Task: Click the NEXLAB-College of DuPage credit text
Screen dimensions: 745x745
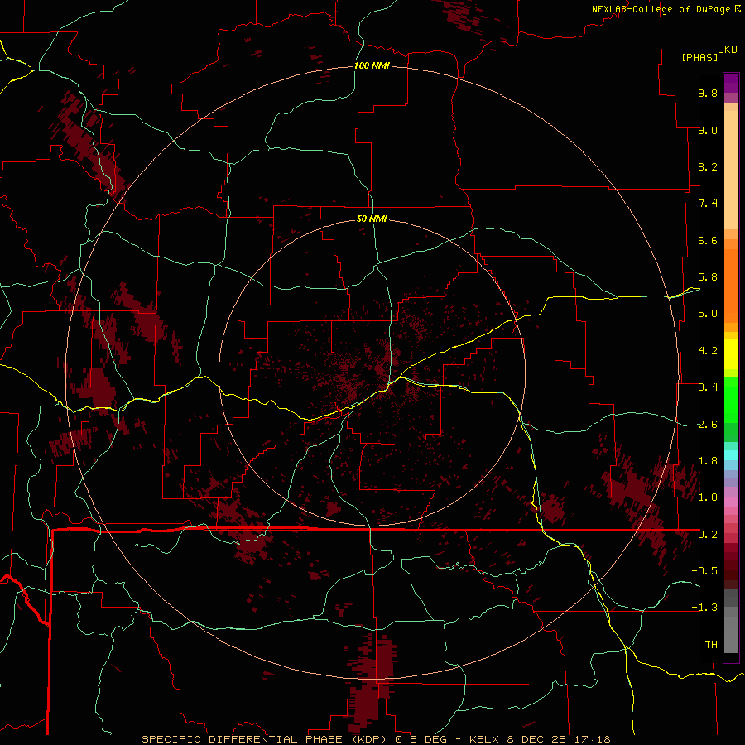Action: pyautogui.click(x=661, y=9)
